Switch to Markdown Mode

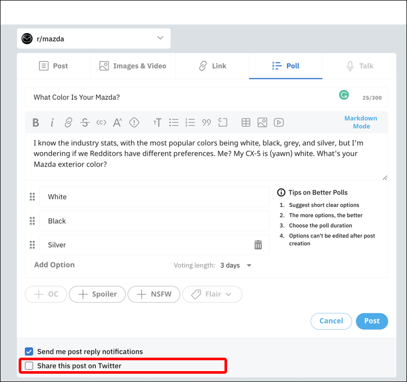pyautogui.click(x=361, y=122)
